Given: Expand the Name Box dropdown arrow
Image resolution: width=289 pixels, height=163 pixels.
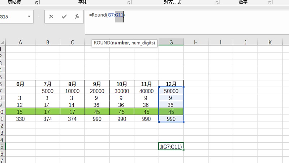Looking at the screenshot, I should tap(29, 17).
